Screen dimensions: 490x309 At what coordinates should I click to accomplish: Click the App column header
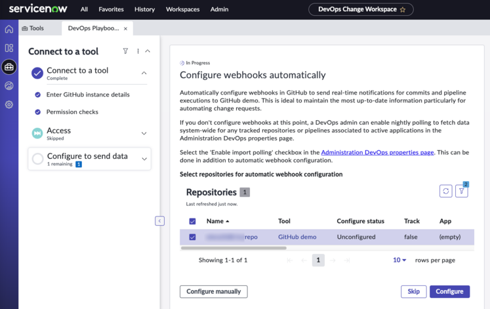[445, 221]
